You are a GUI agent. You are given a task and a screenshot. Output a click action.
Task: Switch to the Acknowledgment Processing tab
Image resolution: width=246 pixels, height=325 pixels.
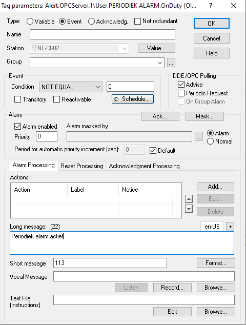144,166
